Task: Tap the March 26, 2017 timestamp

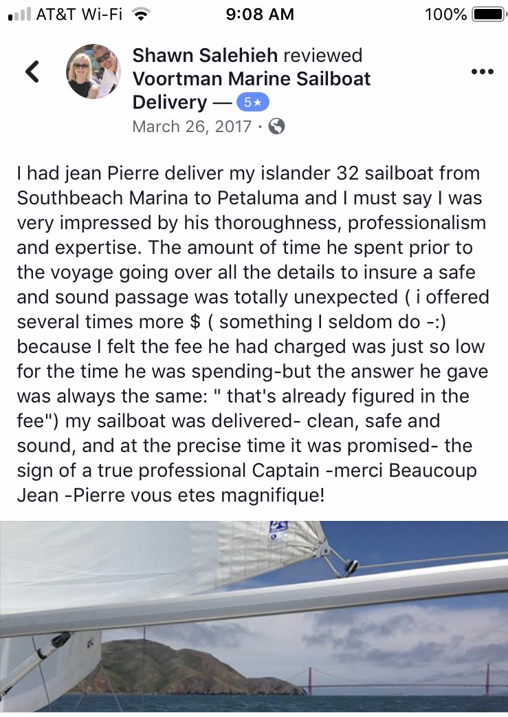Action: tap(192, 126)
